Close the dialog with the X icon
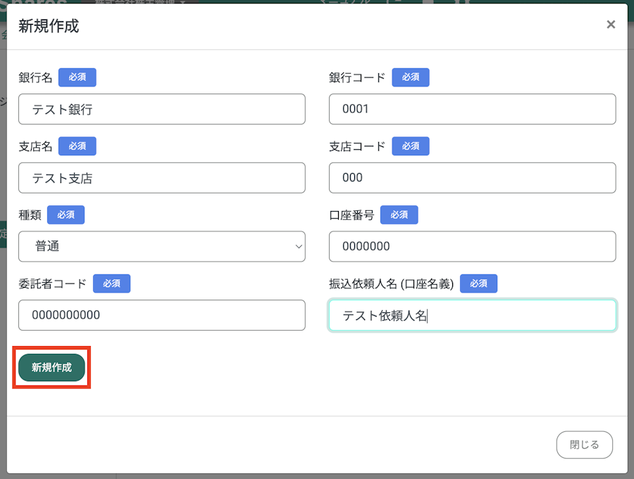The height and width of the screenshot is (479, 634). tap(611, 25)
